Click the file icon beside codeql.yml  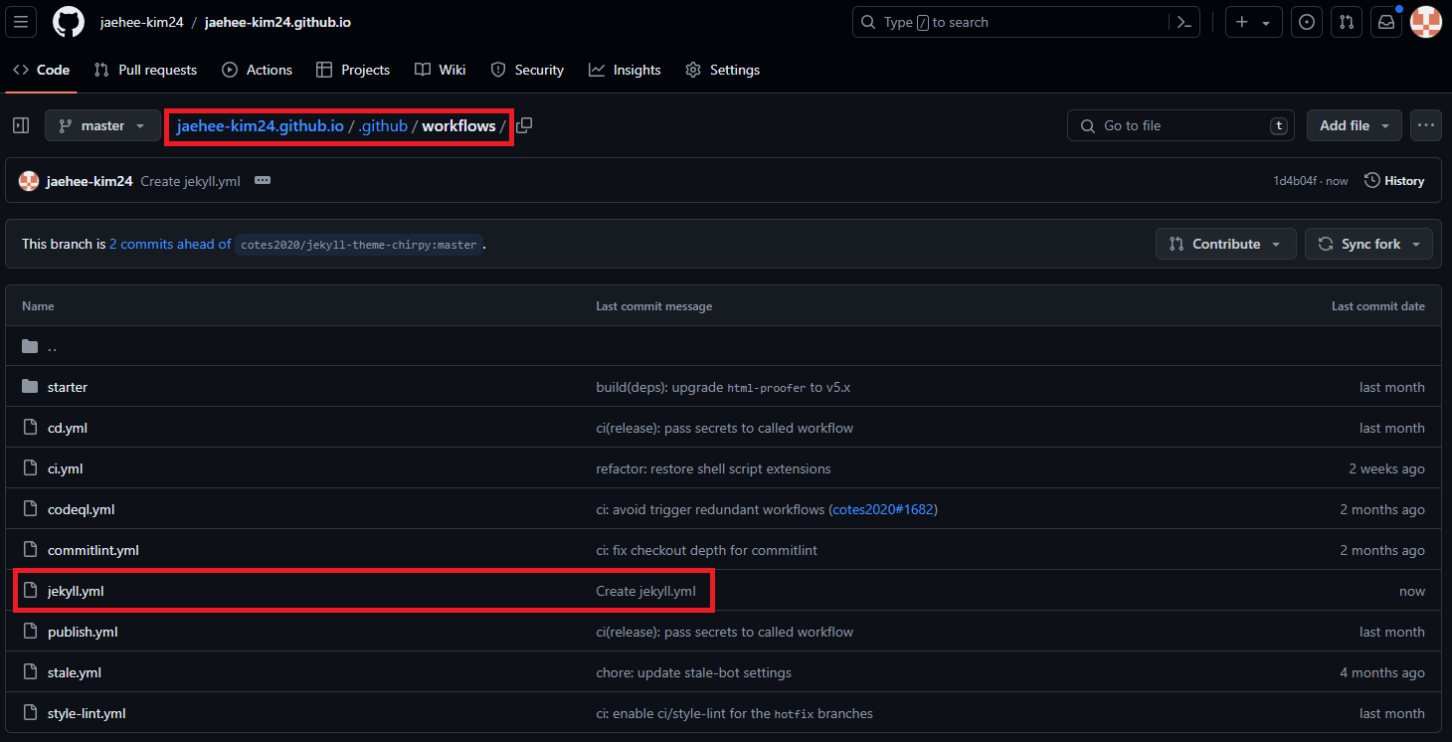pyautogui.click(x=30, y=509)
